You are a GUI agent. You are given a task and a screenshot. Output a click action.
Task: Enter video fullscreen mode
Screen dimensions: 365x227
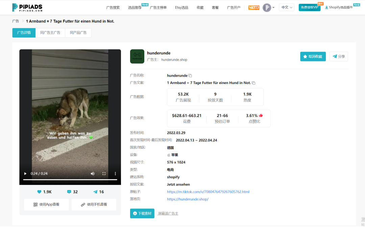[104, 174]
